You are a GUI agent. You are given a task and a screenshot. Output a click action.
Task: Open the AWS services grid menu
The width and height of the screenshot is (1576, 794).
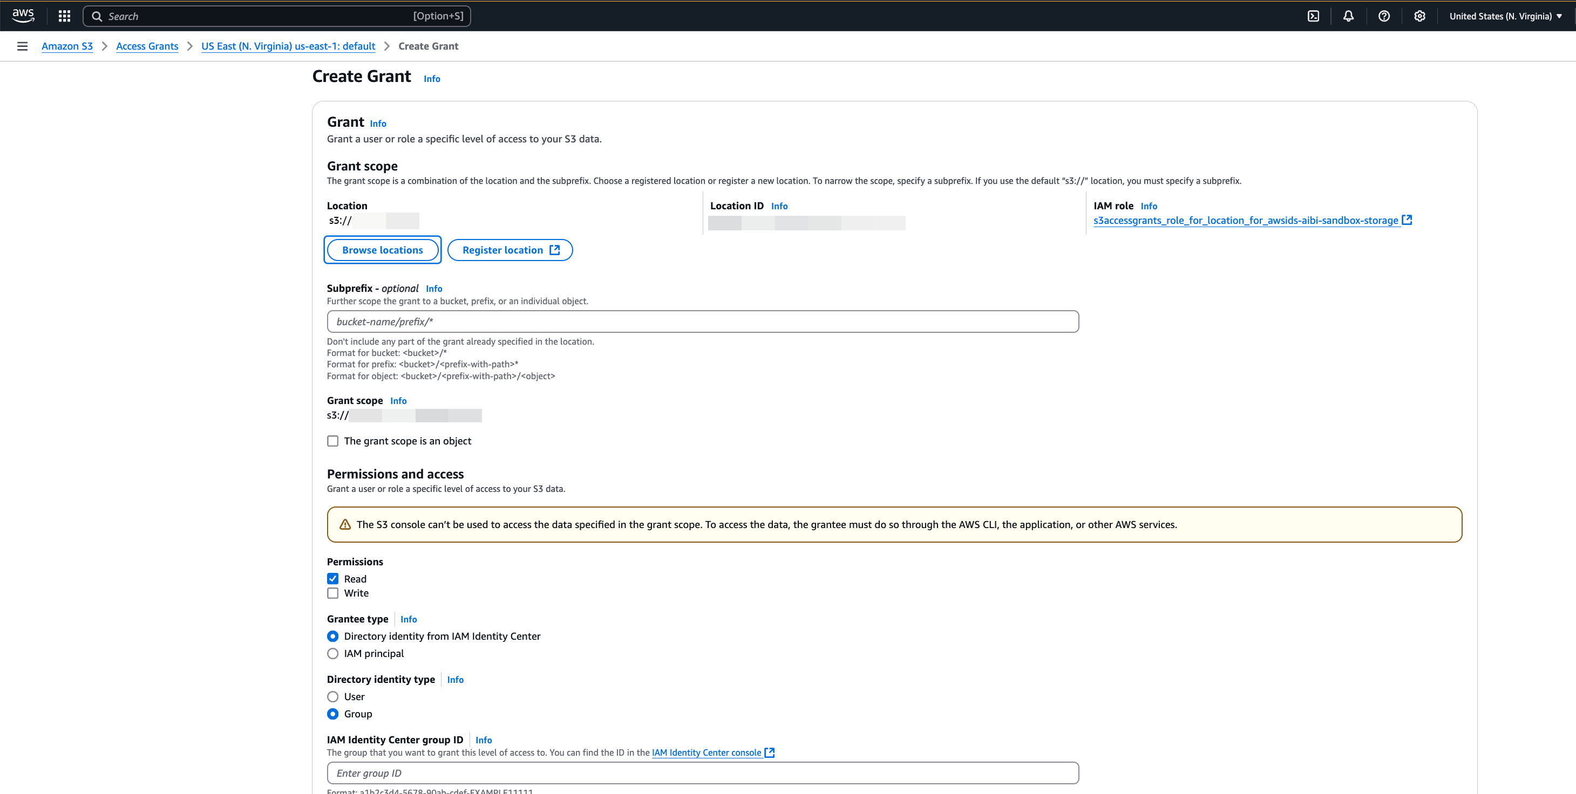(64, 16)
